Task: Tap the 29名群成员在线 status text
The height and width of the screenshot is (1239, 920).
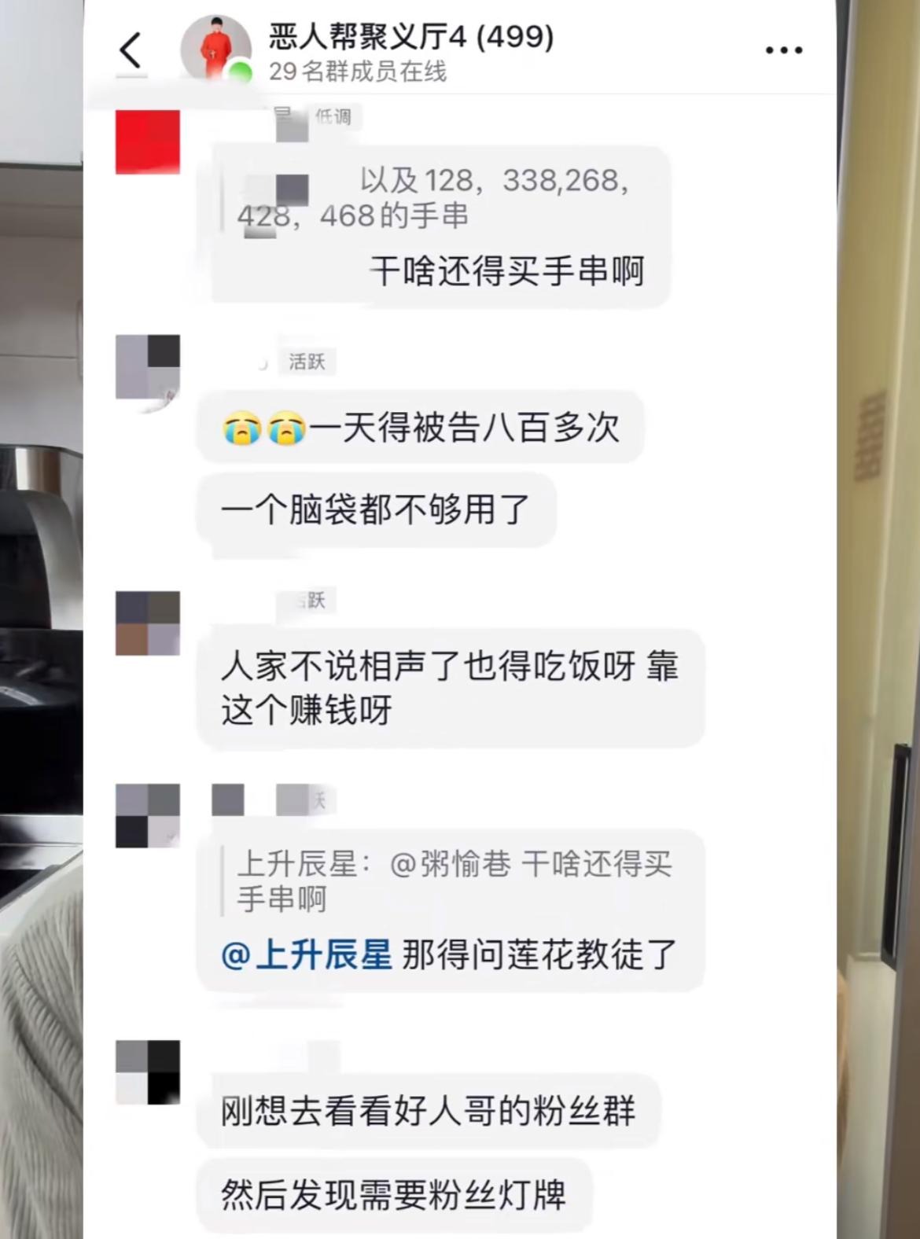Action: tap(358, 72)
